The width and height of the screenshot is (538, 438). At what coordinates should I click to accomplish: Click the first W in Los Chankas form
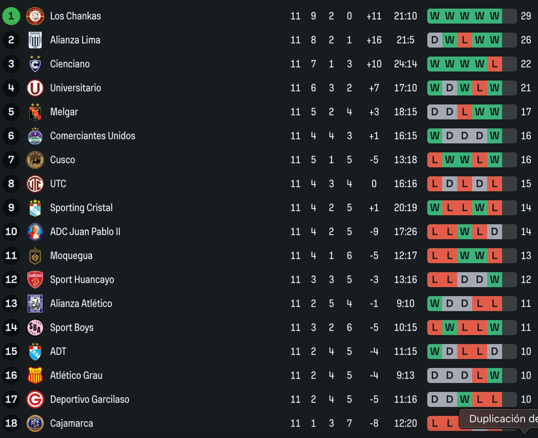coord(434,16)
